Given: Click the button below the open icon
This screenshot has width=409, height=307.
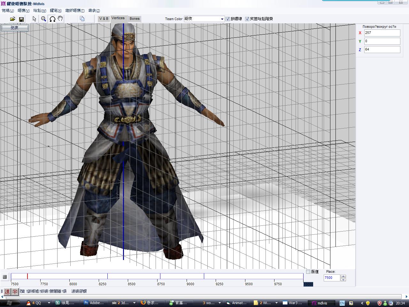Looking at the screenshot, I should pos(15,28).
